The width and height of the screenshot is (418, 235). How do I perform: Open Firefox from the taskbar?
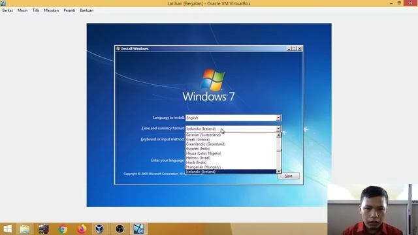coord(82,229)
